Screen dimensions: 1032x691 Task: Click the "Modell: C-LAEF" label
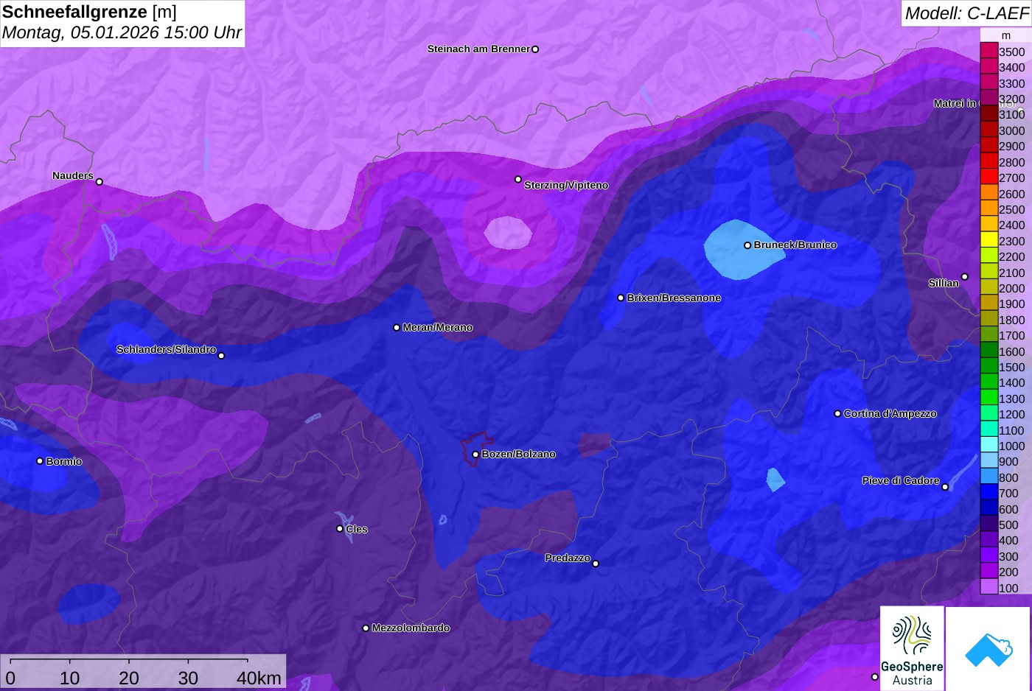point(966,13)
